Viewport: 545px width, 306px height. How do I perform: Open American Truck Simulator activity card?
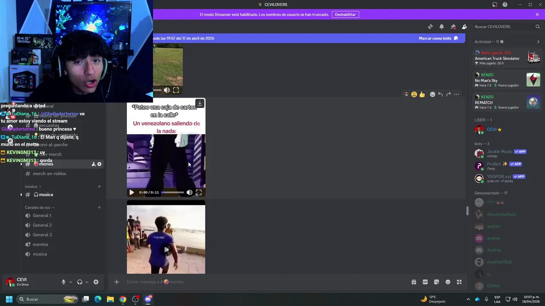click(508, 58)
